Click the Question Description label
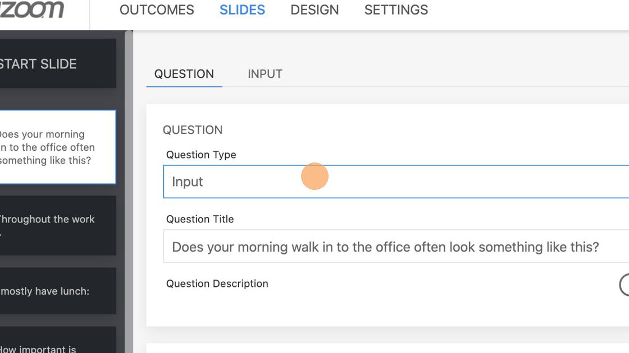The width and height of the screenshot is (629, 353). 217,284
